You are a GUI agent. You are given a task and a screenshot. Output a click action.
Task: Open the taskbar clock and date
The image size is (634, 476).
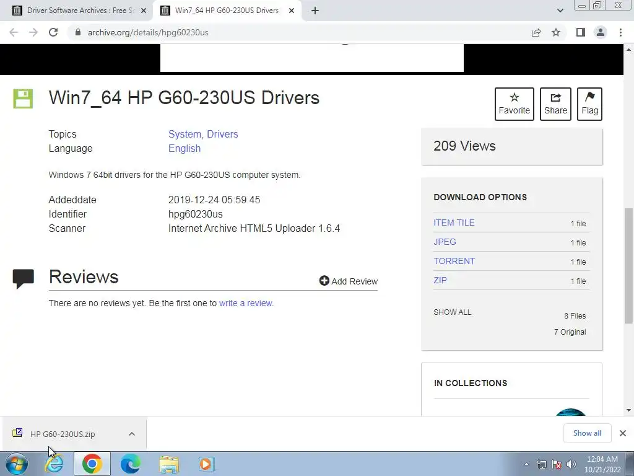coord(602,464)
